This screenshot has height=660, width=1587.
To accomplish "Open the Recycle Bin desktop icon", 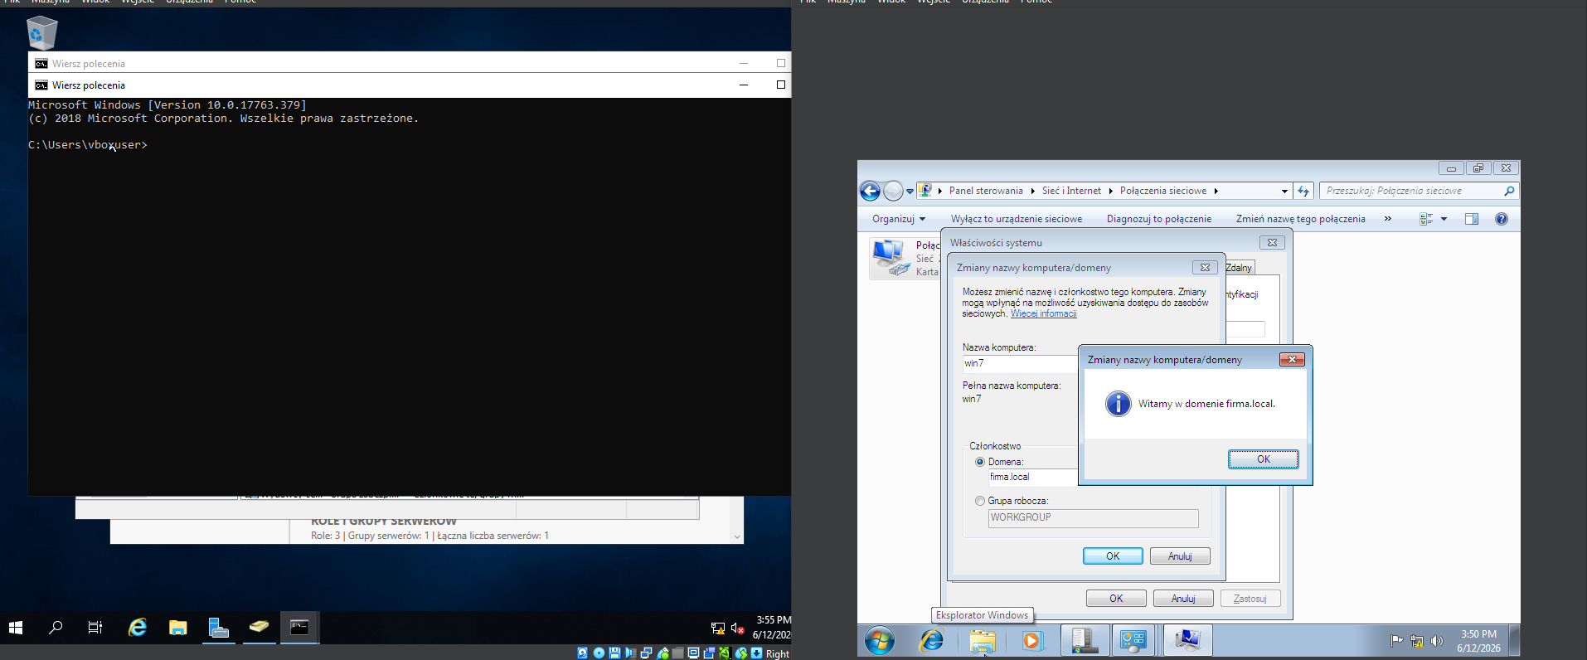I will click(41, 33).
